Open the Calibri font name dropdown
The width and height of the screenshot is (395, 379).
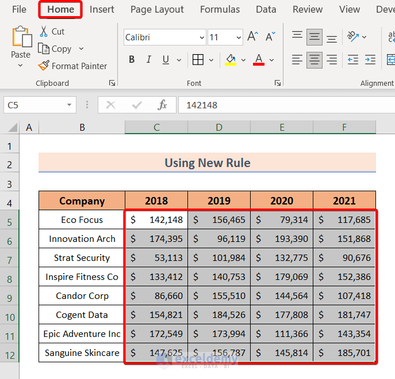pos(201,37)
